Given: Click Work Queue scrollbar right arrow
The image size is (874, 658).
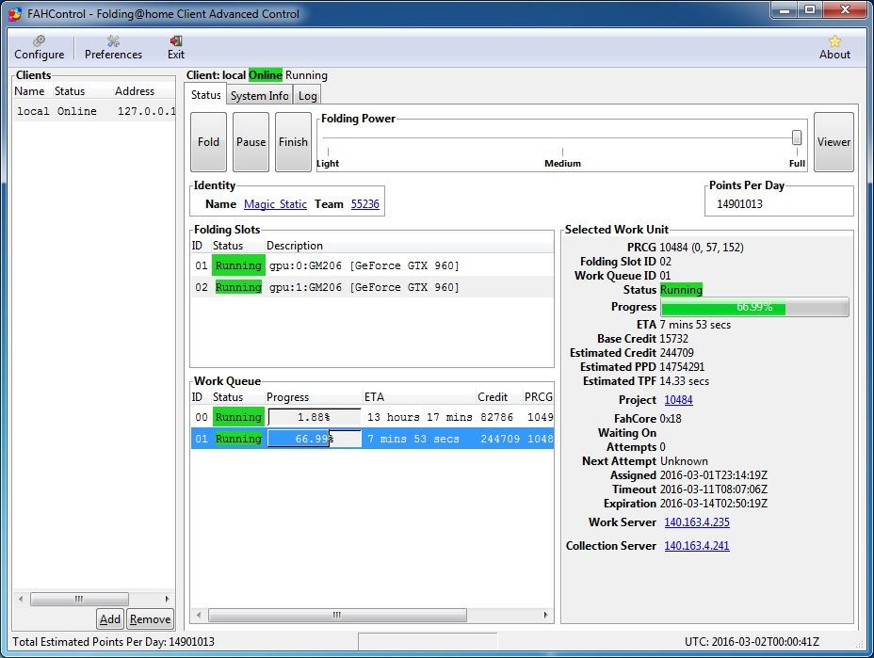Looking at the screenshot, I should pos(545,615).
